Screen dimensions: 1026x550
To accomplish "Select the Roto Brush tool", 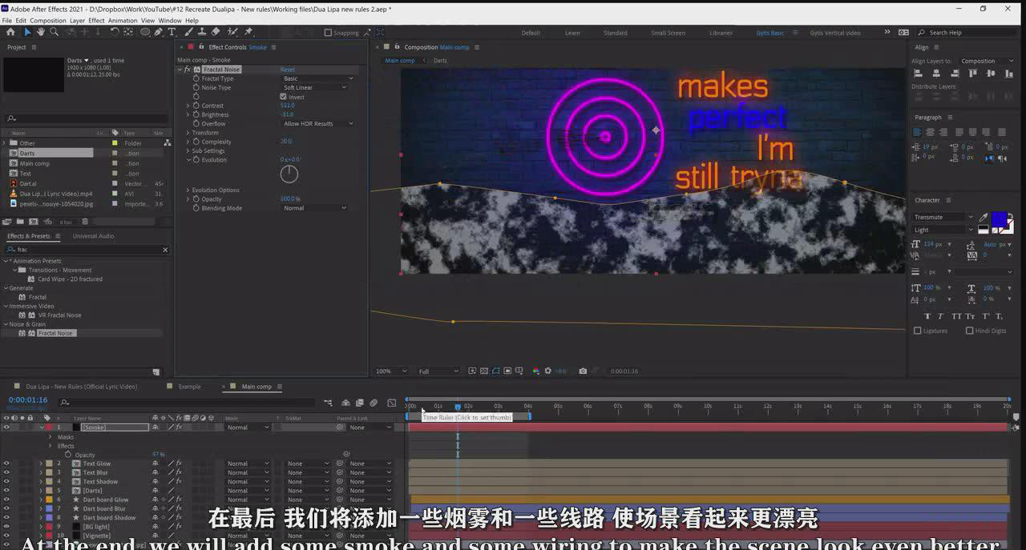I will pos(232,32).
